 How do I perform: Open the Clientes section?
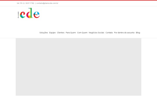pos(61,33)
